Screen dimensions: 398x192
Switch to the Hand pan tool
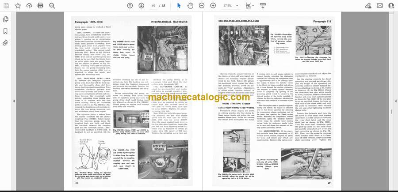click(x=190, y=6)
